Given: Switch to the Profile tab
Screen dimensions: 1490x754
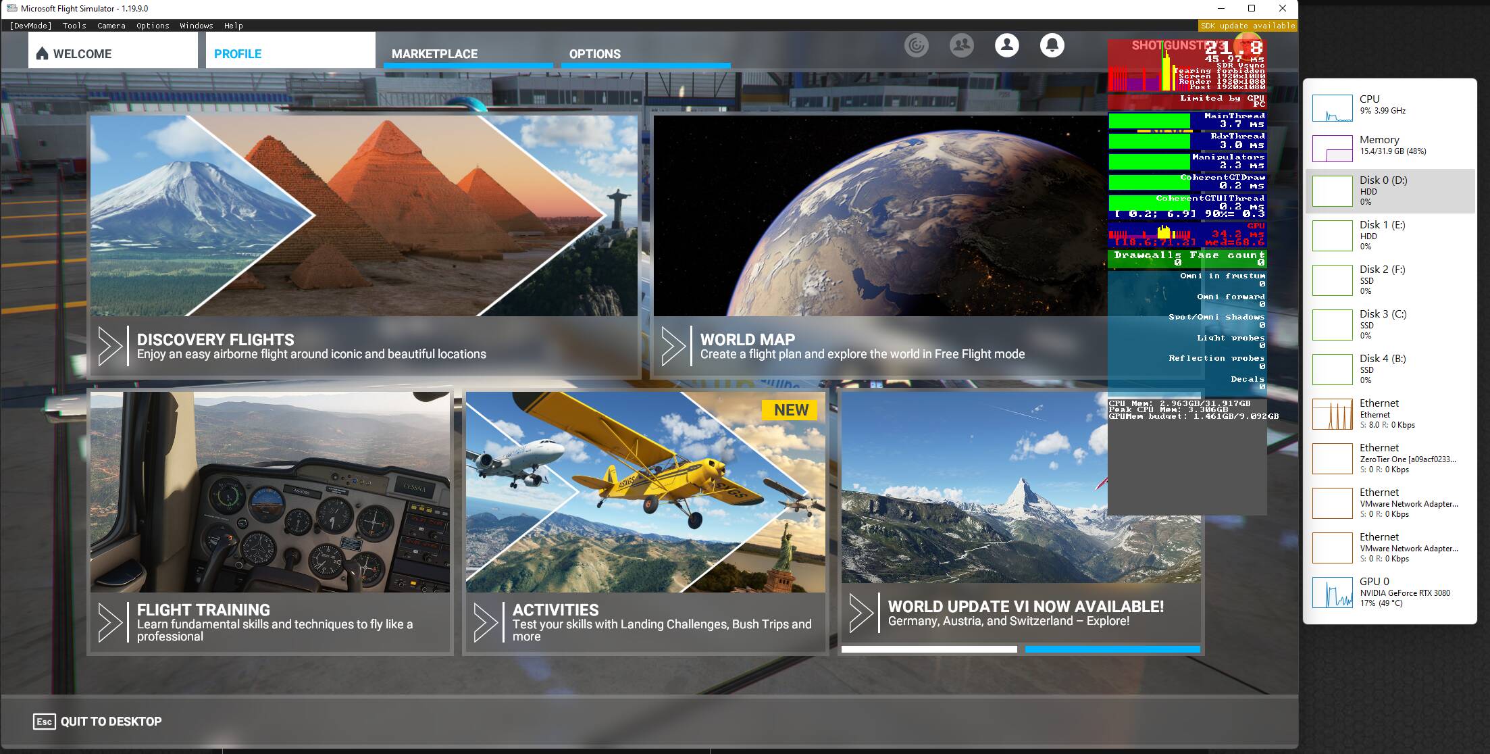Looking at the screenshot, I should 238,53.
